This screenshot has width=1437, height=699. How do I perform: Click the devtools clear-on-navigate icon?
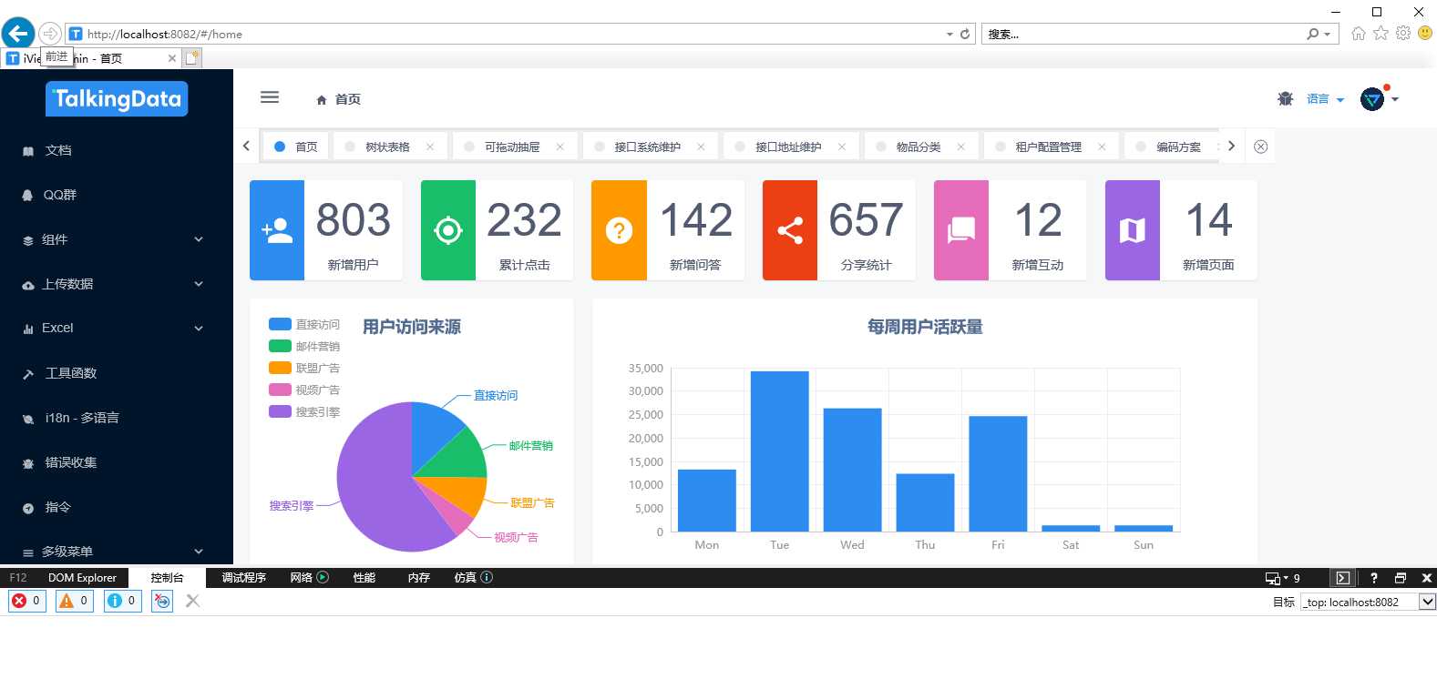162,601
